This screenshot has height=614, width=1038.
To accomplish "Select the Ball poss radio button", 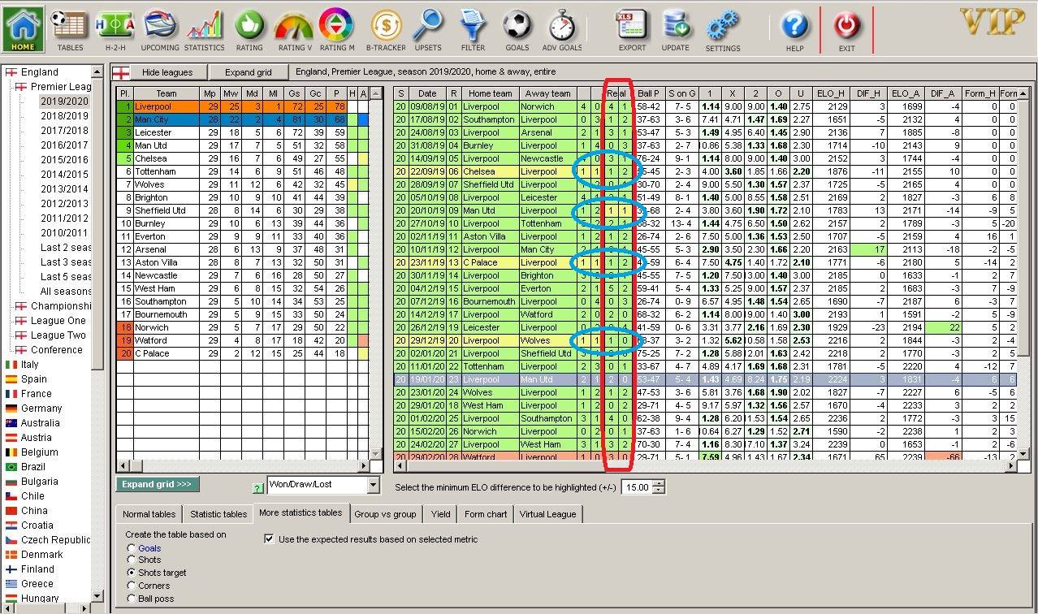I will pyautogui.click(x=132, y=599).
